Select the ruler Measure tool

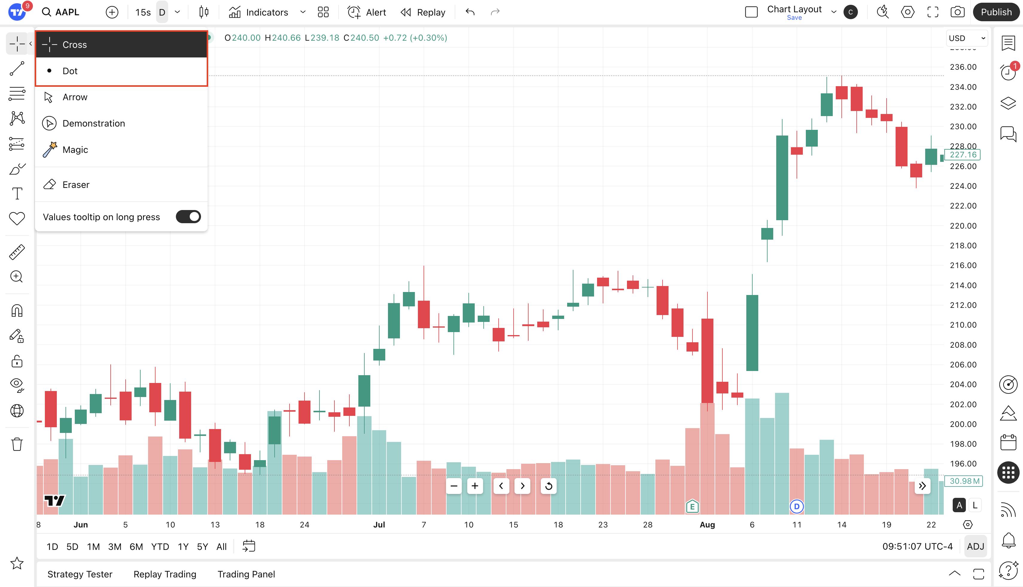17,252
